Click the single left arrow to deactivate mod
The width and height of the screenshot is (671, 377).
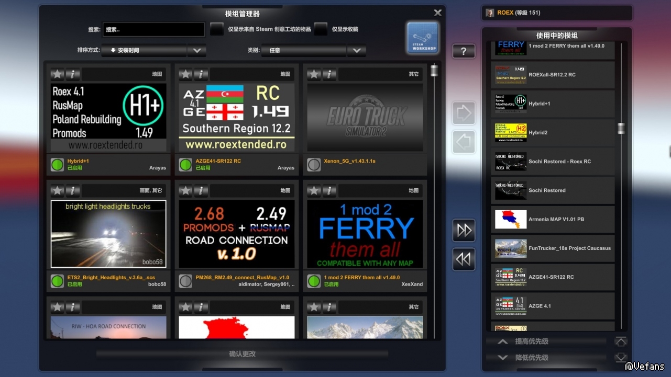pos(464,142)
